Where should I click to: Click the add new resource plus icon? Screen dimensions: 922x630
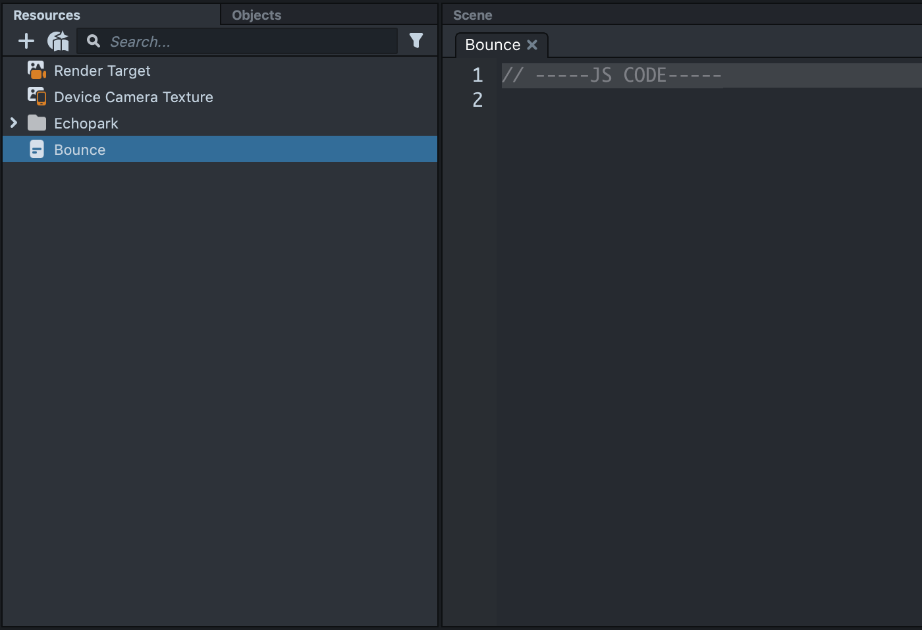tap(26, 40)
